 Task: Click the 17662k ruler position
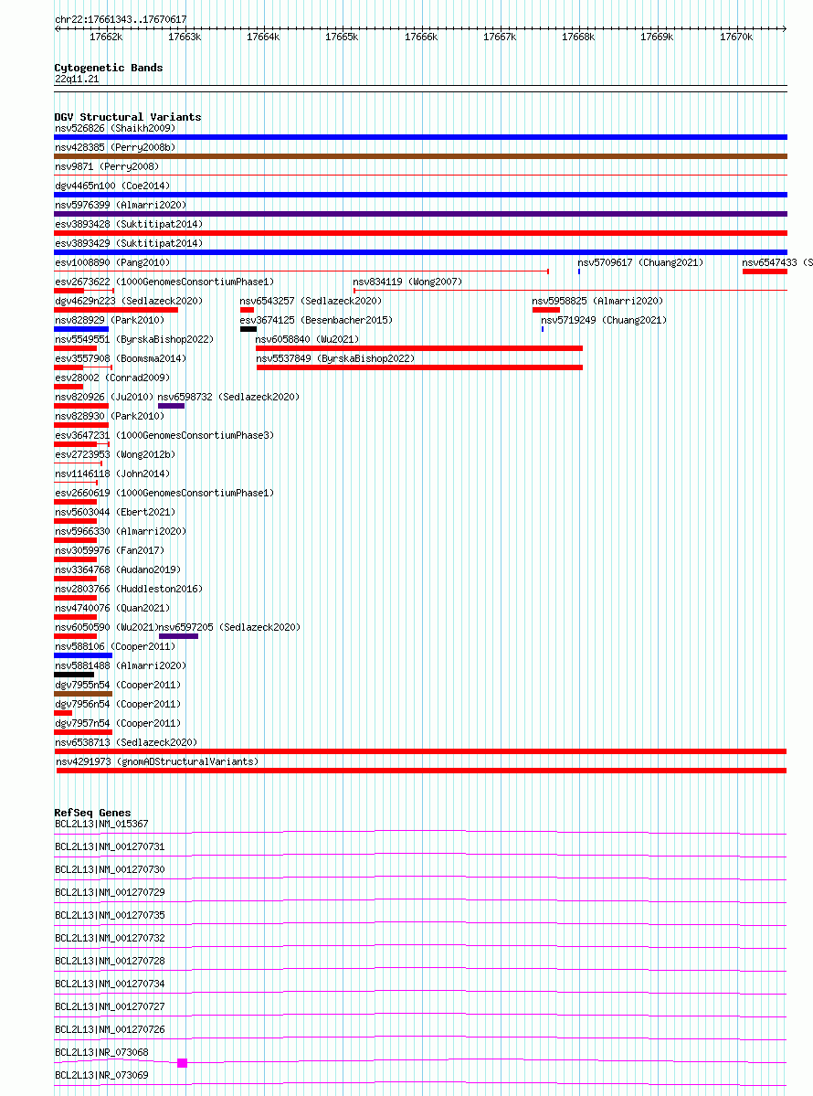pos(106,37)
